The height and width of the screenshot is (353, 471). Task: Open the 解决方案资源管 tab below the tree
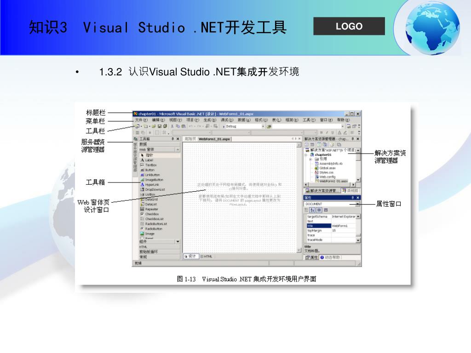coord(322,191)
